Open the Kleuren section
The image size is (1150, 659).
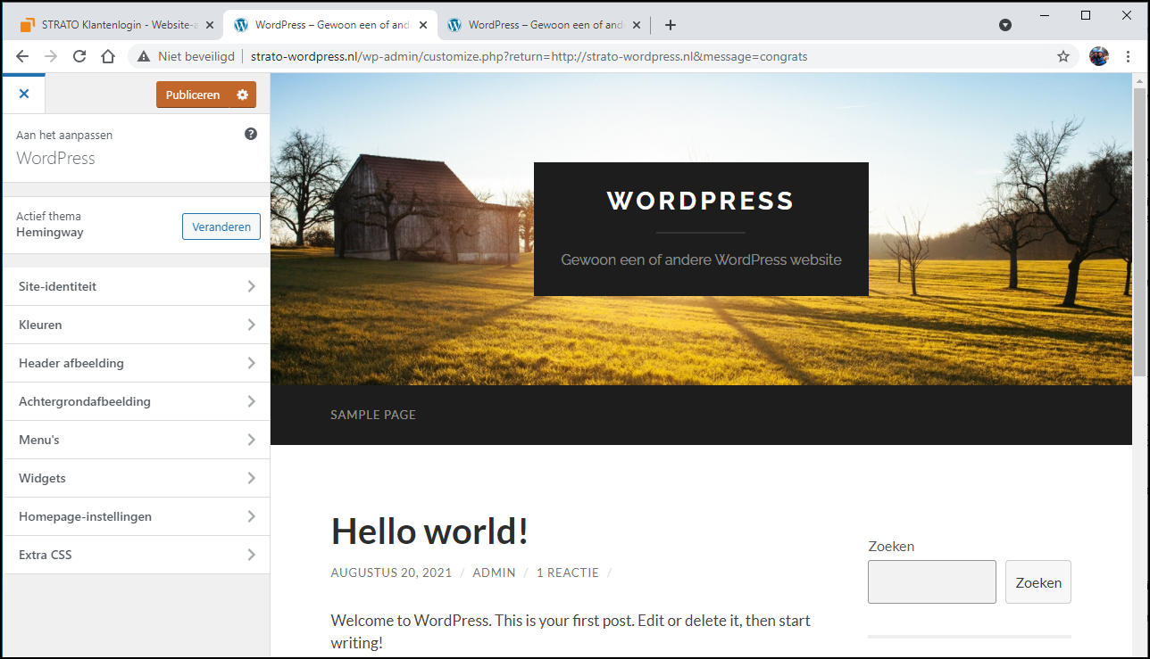point(137,325)
